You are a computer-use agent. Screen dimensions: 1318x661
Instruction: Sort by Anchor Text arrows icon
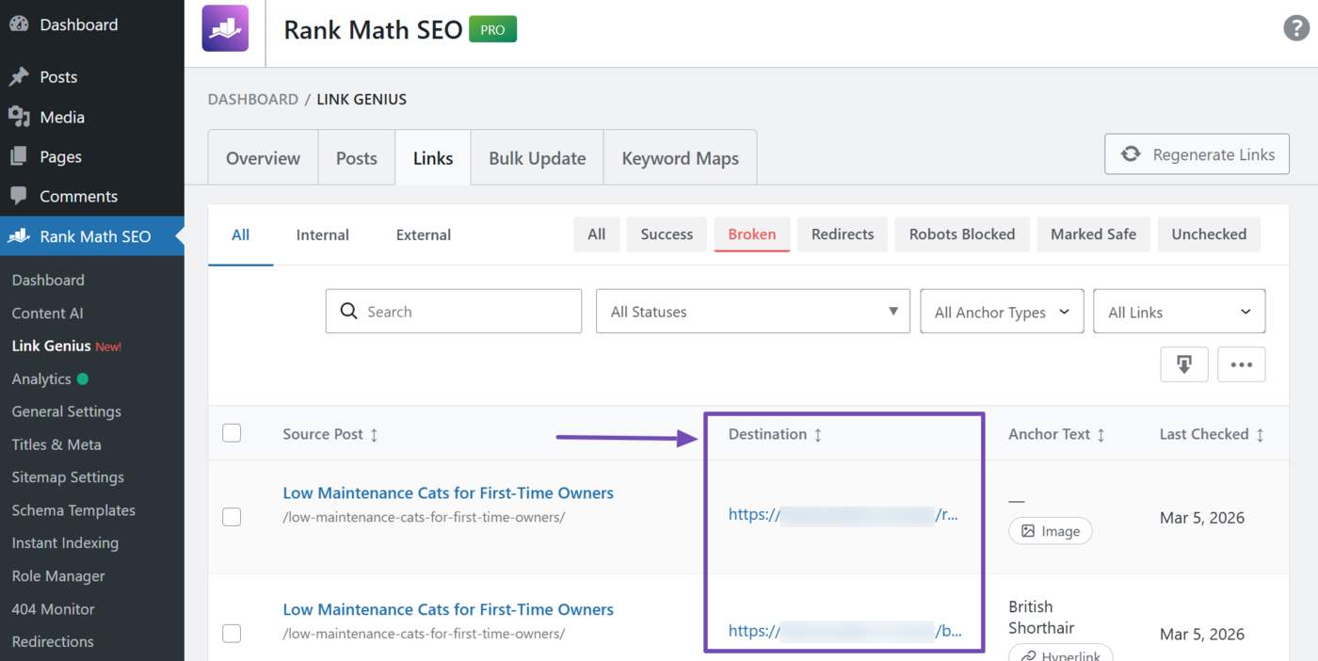tap(1101, 434)
